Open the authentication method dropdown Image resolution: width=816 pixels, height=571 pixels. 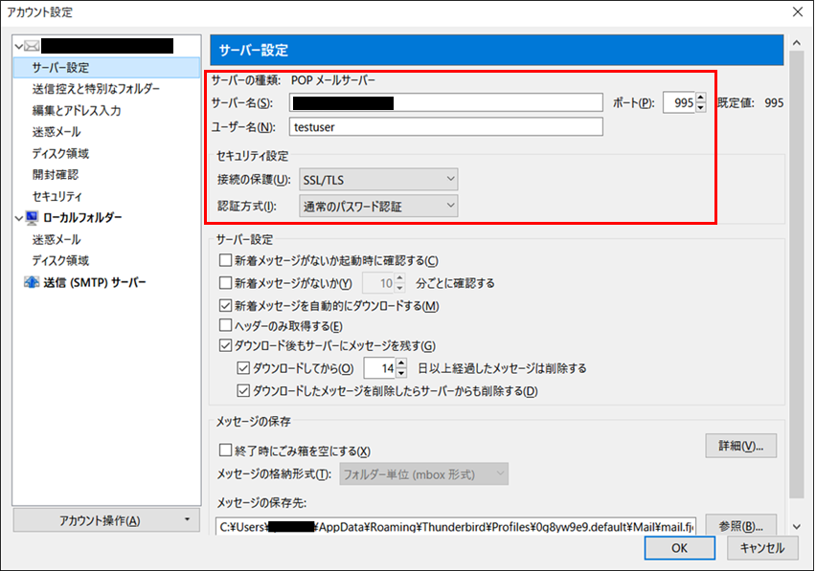click(378, 207)
